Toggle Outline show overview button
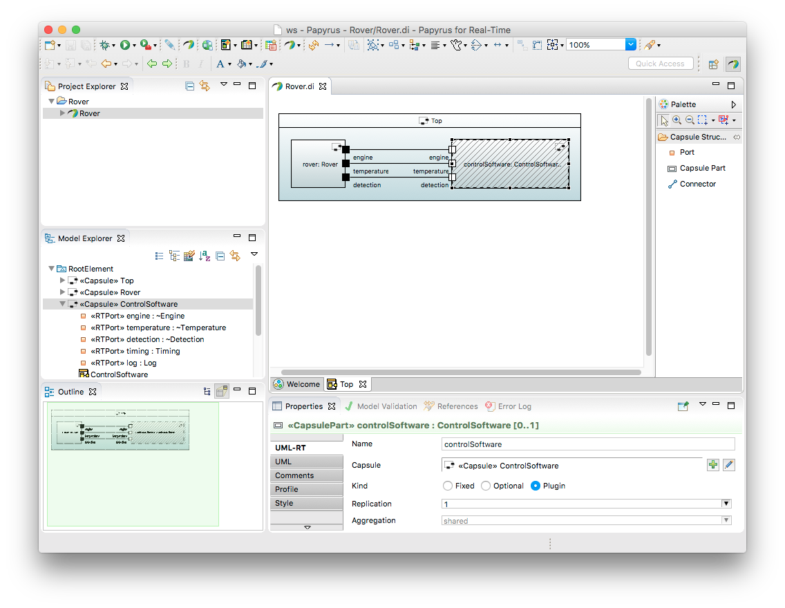The image size is (785, 608). pos(222,391)
